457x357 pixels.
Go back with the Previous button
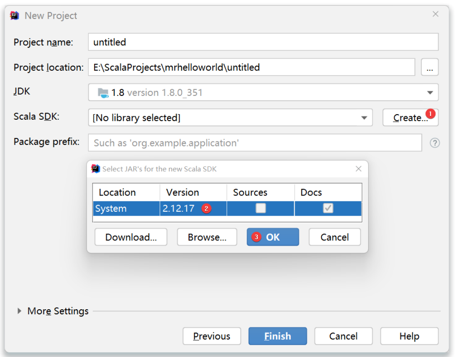pos(212,336)
